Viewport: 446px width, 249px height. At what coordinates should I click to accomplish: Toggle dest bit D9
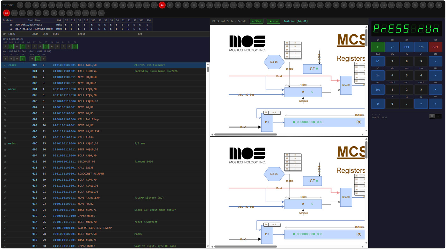38,59
